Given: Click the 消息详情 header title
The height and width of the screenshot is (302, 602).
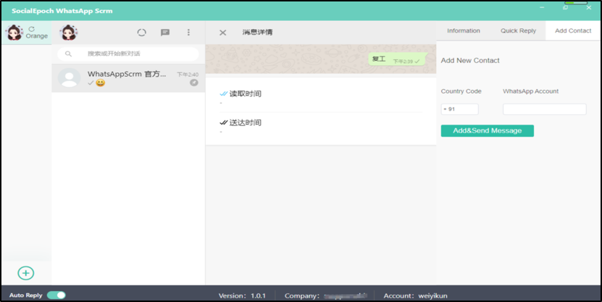Looking at the screenshot, I should 257,33.
